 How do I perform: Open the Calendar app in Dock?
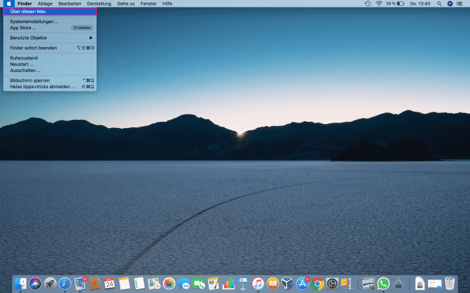(109, 284)
